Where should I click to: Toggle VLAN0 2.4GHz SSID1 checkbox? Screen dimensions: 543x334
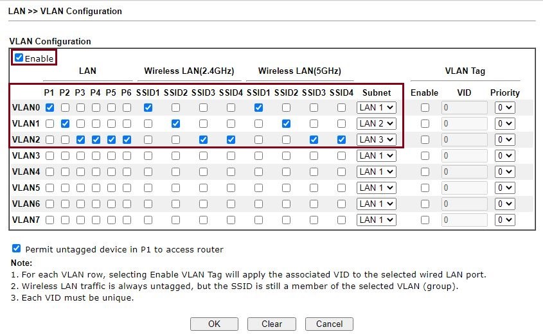point(148,107)
